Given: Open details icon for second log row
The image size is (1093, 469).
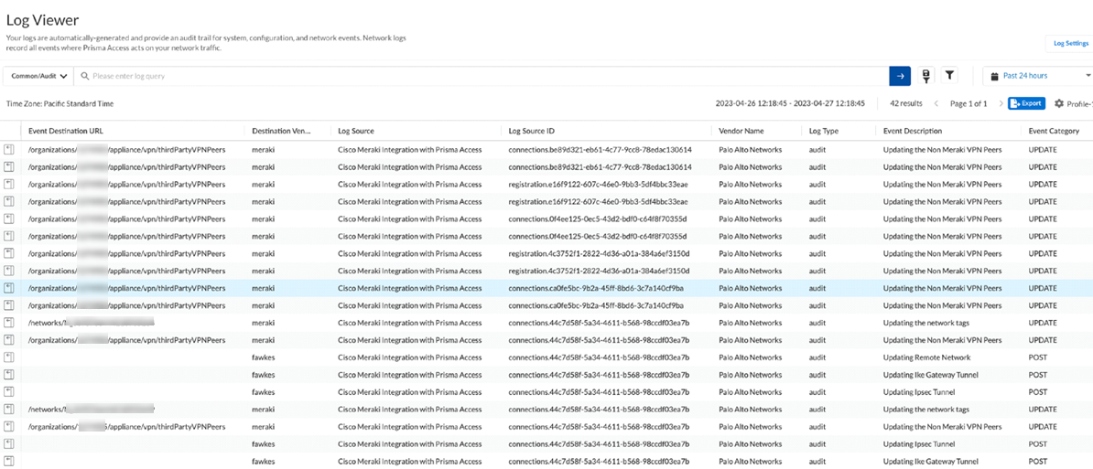Looking at the screenshot, I should [x=9, y=166].
